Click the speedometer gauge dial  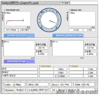point(49,20)
